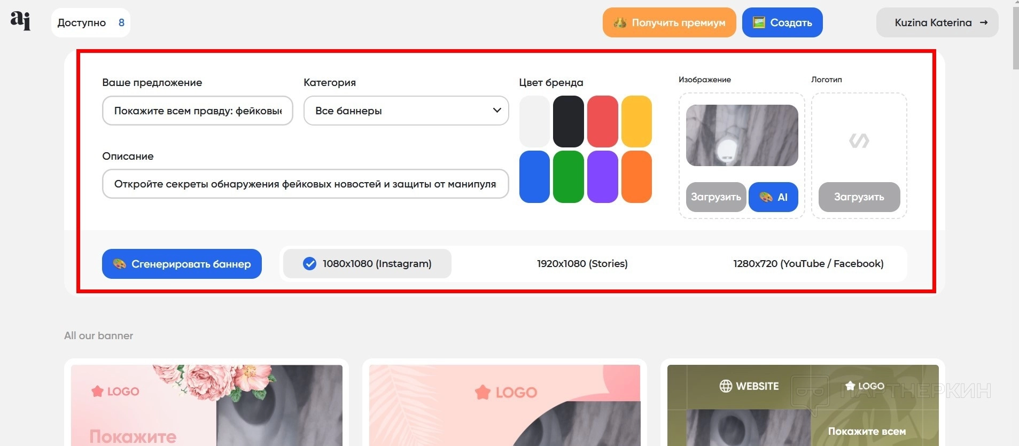
Task: Pick the purple brand color swatch
Action: [x=603, y=177]
